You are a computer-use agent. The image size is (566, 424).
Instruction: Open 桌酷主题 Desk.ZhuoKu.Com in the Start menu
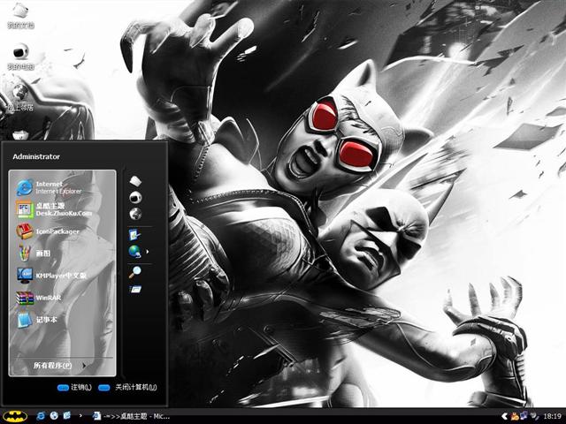54,209
